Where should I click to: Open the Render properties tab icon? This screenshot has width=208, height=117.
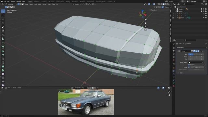pyautogui.click(x=174, y=48)
